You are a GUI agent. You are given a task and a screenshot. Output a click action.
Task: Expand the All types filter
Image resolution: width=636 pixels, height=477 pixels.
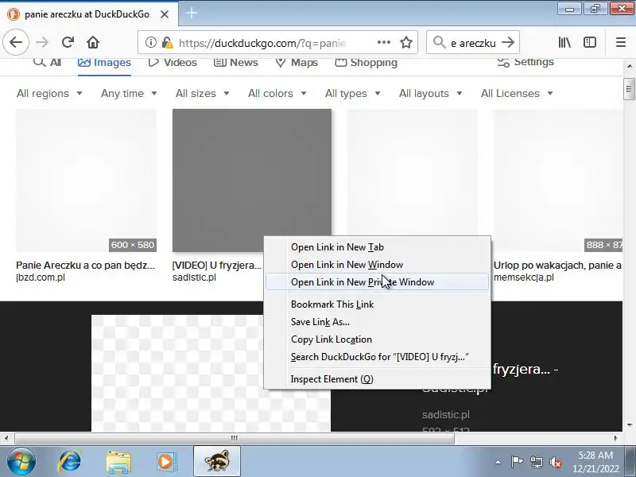click(x=352, y=93)
